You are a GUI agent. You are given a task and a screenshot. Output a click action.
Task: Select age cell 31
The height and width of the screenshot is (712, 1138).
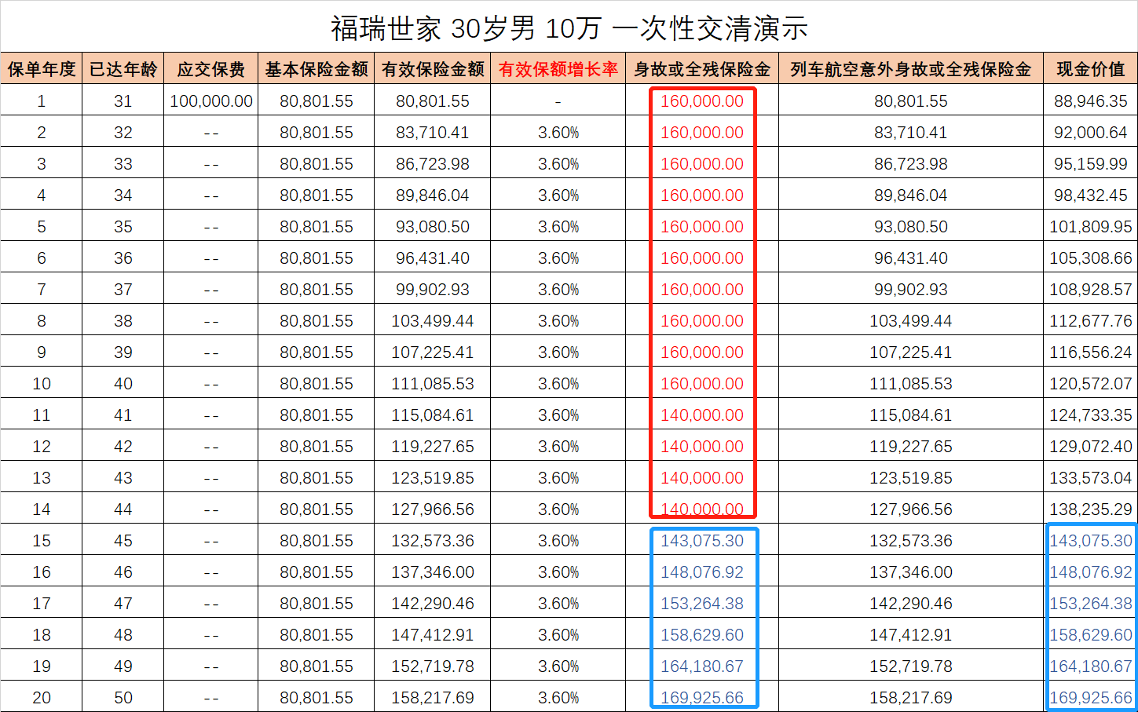123,101
